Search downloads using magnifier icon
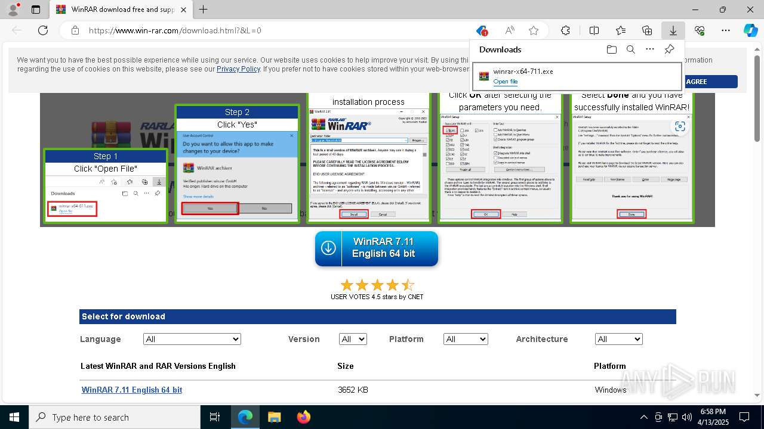The height and width of the screenshot is (429, 764). [630, 49]
